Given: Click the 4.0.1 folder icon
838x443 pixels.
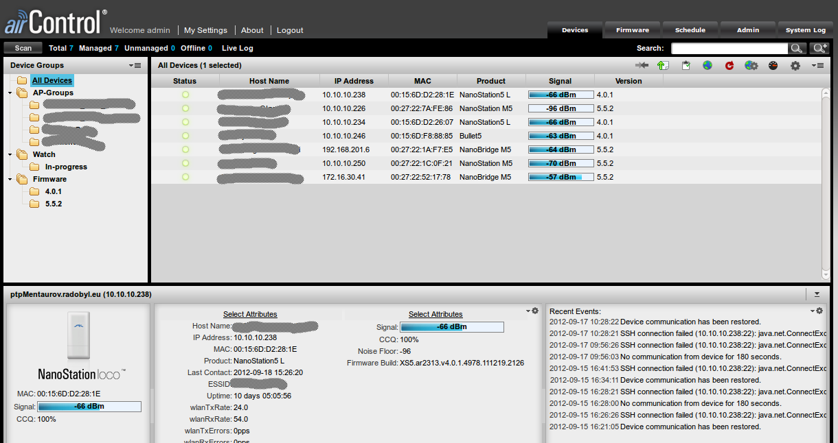Looking at the screenshot, I should (x=34, y=191).
